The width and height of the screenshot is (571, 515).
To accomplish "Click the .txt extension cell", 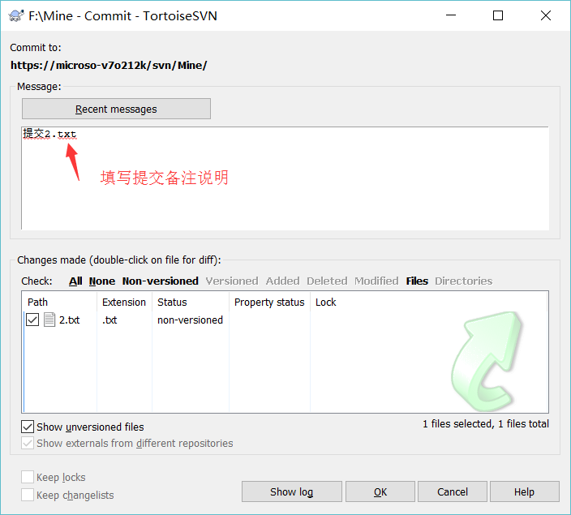I will click(x=109, y=320).
